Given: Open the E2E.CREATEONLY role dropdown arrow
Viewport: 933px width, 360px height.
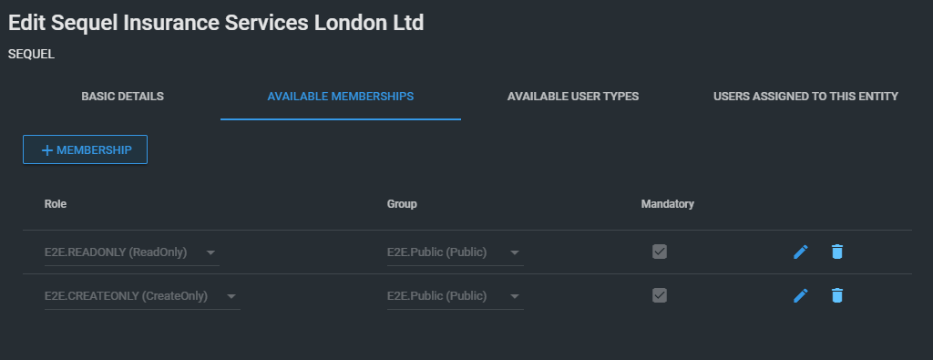Looking at the screenshot, I should coord(231,296).
